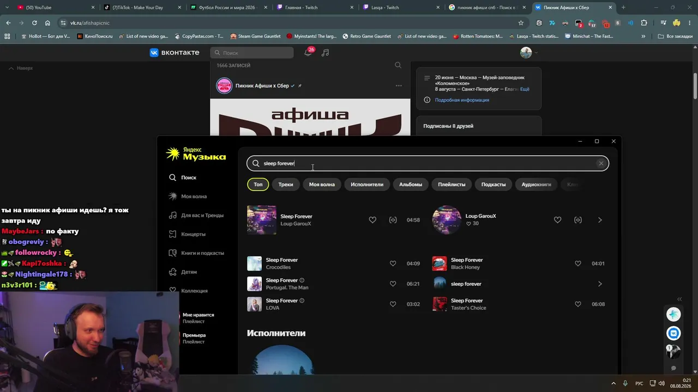Switch to the TikTok browser tab
698x392 pixels.
pyautogui.click(x=142, y=8)
